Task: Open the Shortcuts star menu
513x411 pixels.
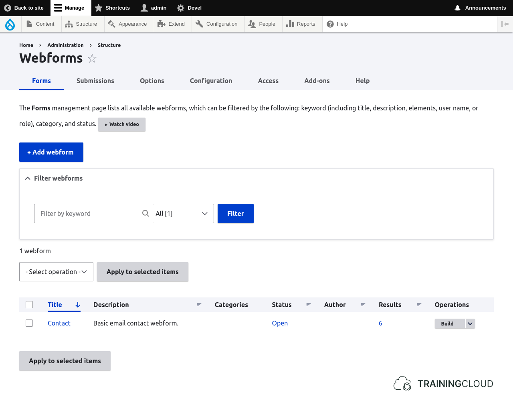Action: click(112, 8)
